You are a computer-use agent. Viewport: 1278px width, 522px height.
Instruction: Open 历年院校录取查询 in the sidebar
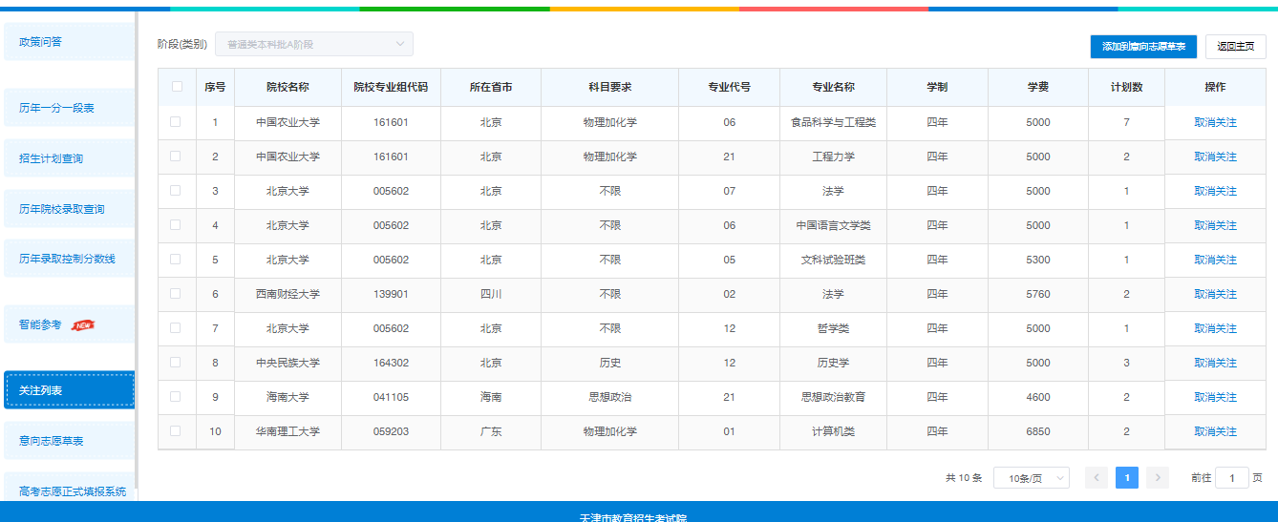coord(69,209)
